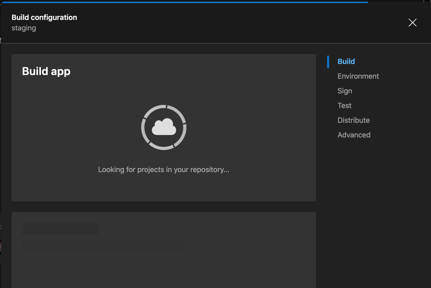Close the Build configuration panel
Screen dimensions: 431x288
coord(412,23)
